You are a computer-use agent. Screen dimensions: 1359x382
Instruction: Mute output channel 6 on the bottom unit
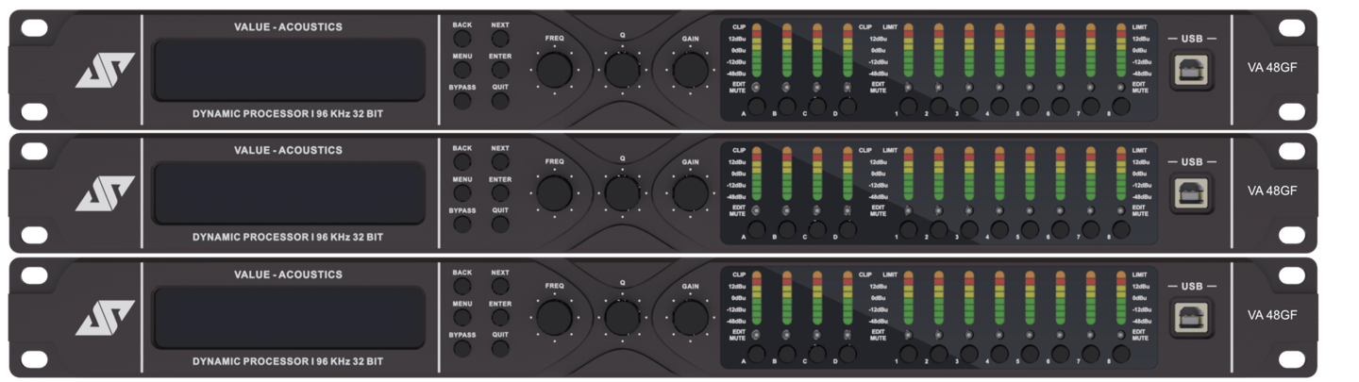click(x=1061, y=353)
